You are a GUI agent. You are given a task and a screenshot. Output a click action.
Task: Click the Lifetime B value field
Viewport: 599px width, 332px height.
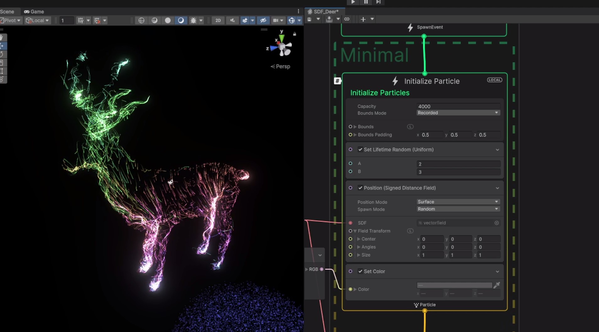point(458,172)
